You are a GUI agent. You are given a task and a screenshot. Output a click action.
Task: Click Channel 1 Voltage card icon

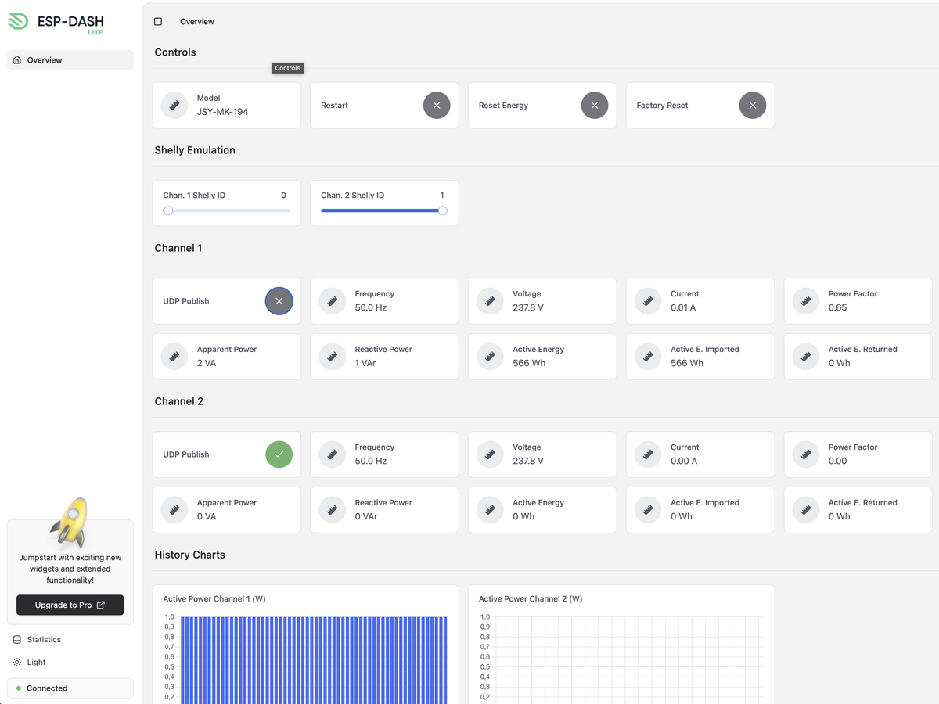[x=490, y=300]
